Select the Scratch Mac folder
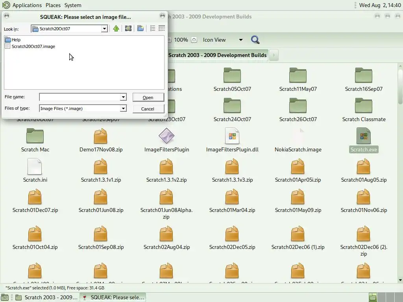The height and width of the screenshot is (302, 403). (35, 140)
